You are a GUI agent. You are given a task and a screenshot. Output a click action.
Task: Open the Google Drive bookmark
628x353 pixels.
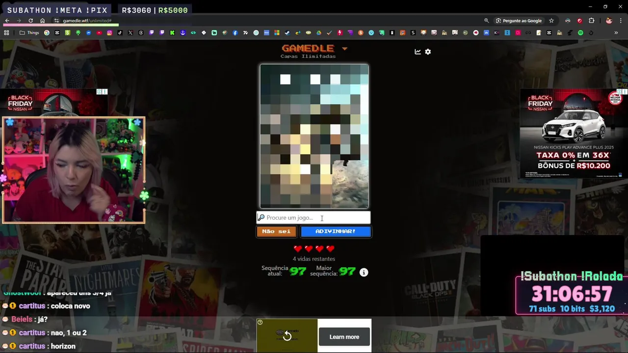coord(319,33)
